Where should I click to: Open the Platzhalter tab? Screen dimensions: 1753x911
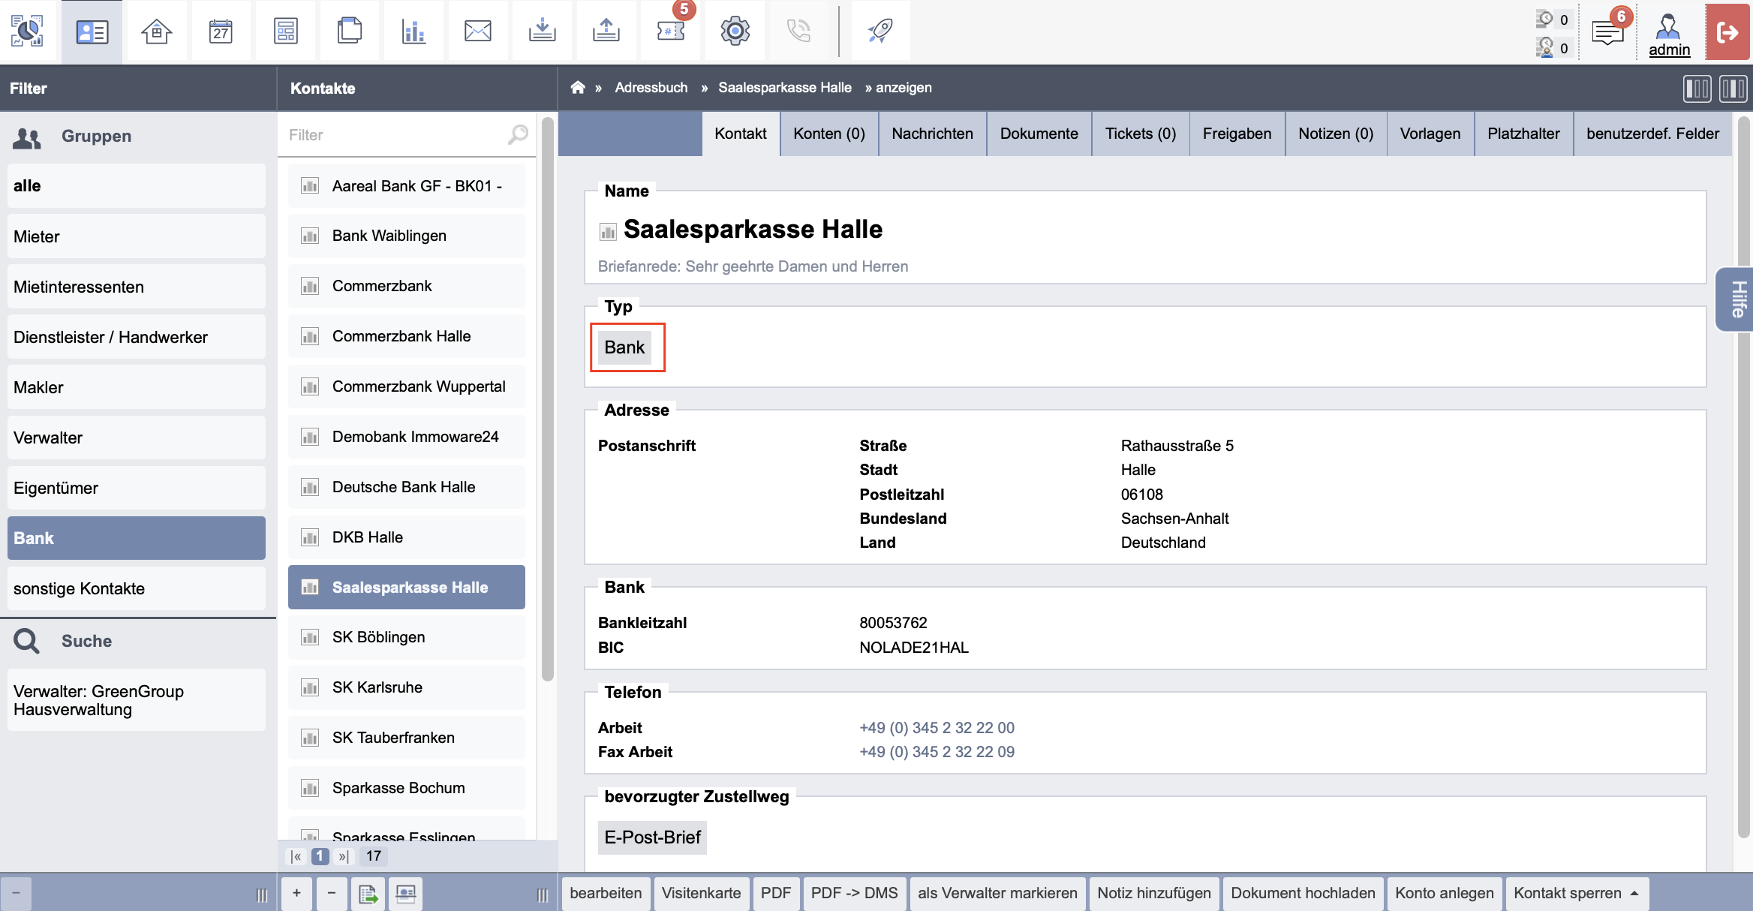[x=1523, y=134]
